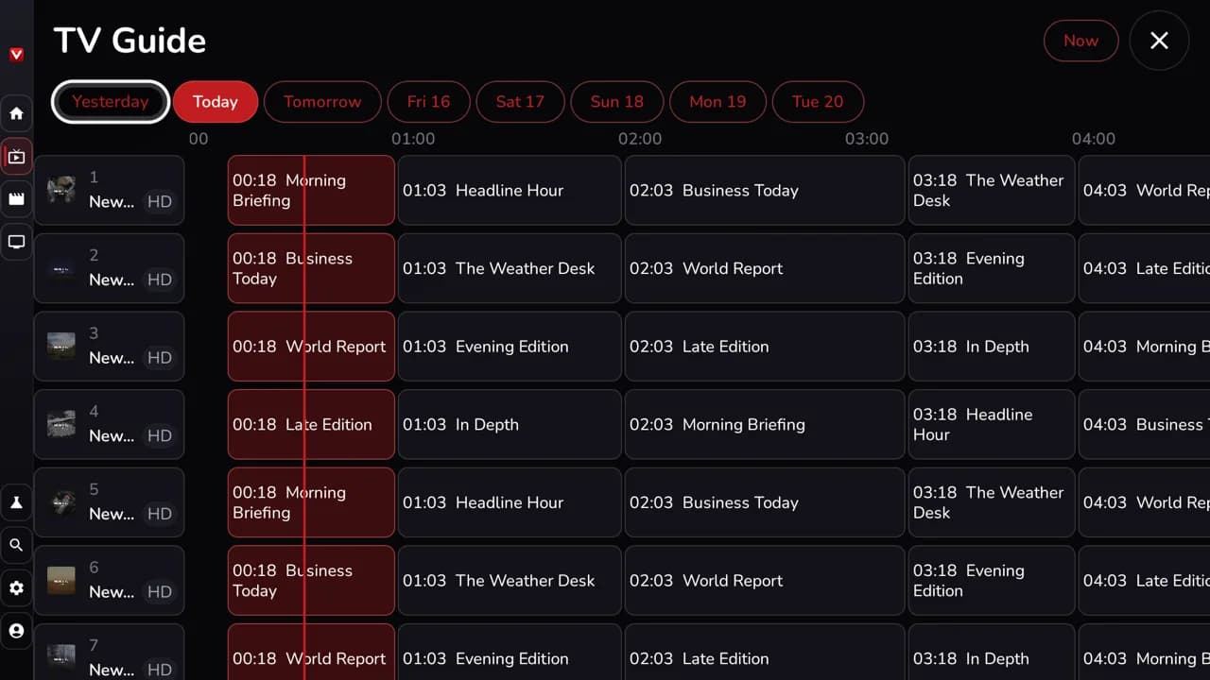Image resolution: width=1210 pixels, height=680 pixels.
Task: Close the TV Guide with the X
Action: [x=1159, y=41]
